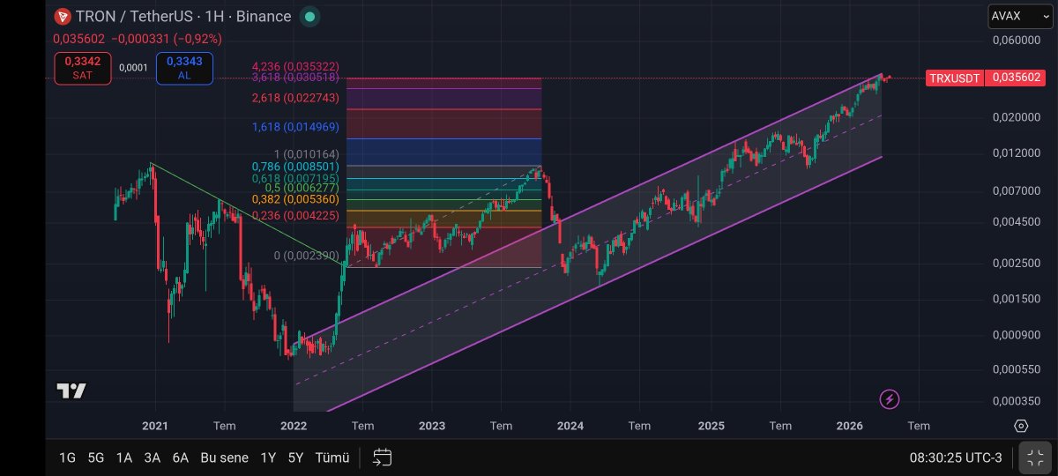The image size is (1058, 476).
Task: Select the 5Y time range
Action: pos(295,457)
